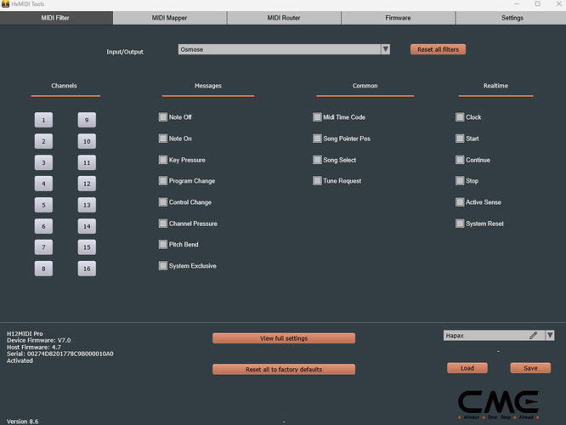Viewport: 566px width, 425px height.
Task: Click the CME logo
Action: [499, 405]
